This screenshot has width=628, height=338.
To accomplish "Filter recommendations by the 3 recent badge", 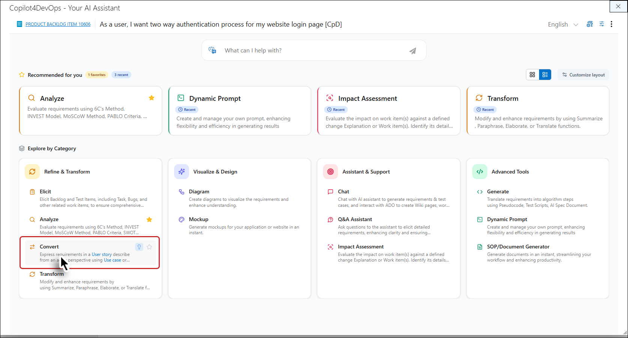I will pyautogui.click(x=121, y=75).
